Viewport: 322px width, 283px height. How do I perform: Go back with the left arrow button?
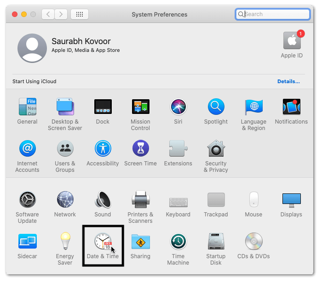tap(48, 14)
